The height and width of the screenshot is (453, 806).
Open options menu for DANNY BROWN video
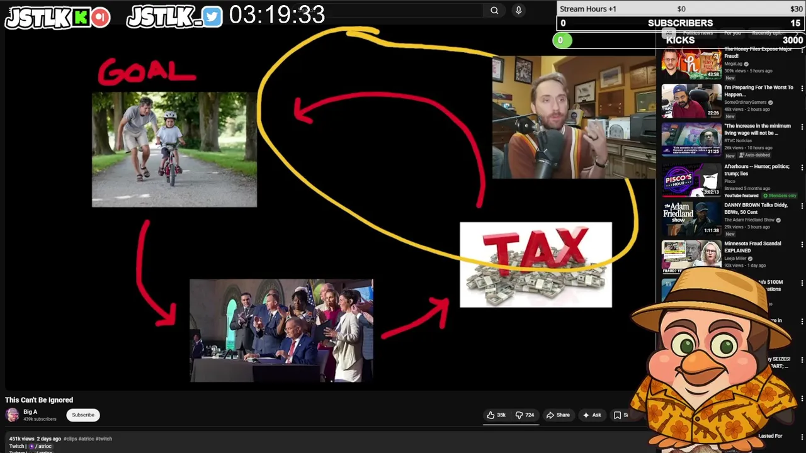tap(802, 206)
